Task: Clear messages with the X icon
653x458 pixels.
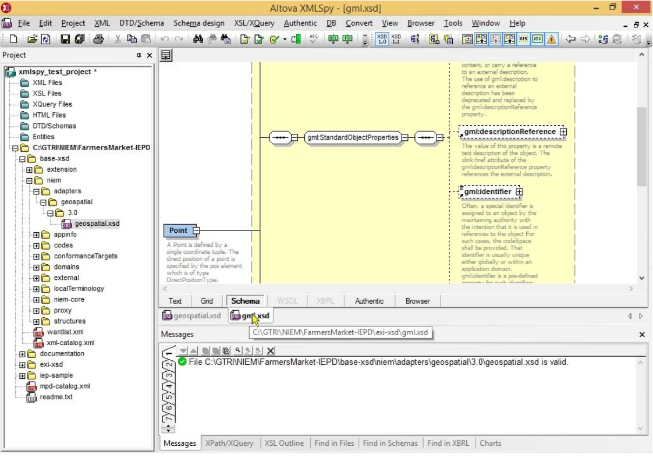Action: (271, 350)
